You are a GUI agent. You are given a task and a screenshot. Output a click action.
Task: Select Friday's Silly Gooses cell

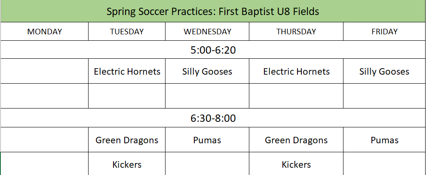click(x=384, y=72)
